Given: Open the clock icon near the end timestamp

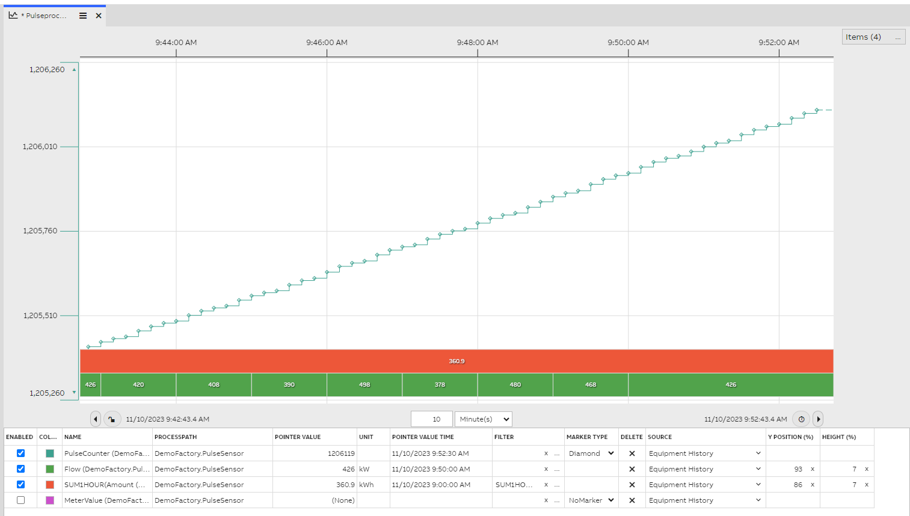Looking at the screenshot, I should pos(801,419).
